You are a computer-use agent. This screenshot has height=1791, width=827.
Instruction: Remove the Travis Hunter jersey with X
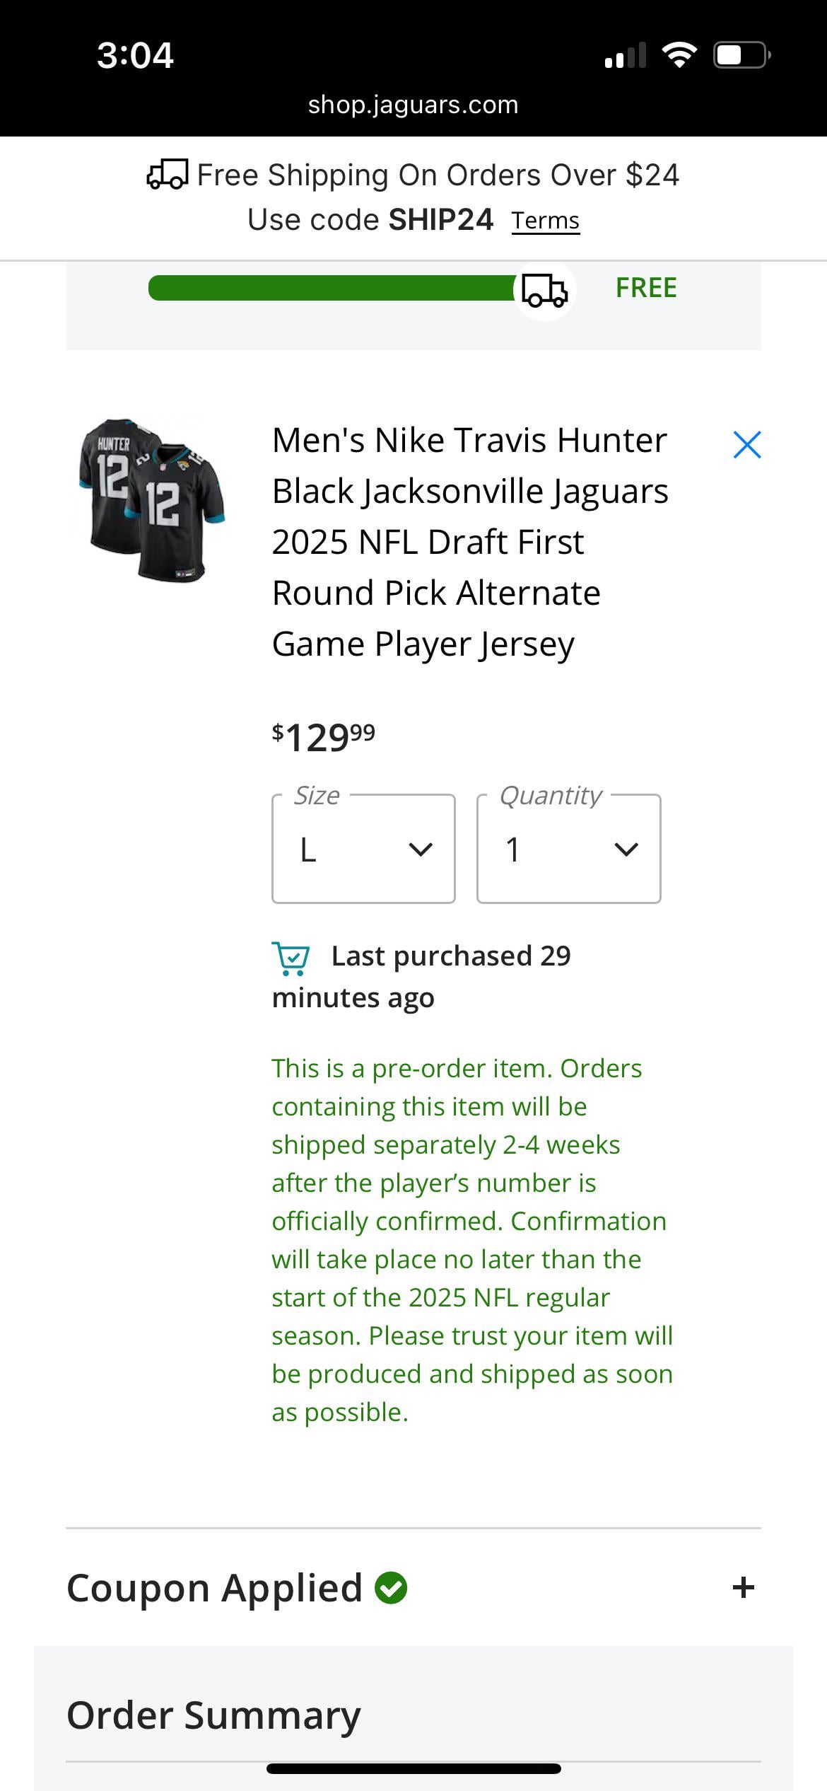747,445
